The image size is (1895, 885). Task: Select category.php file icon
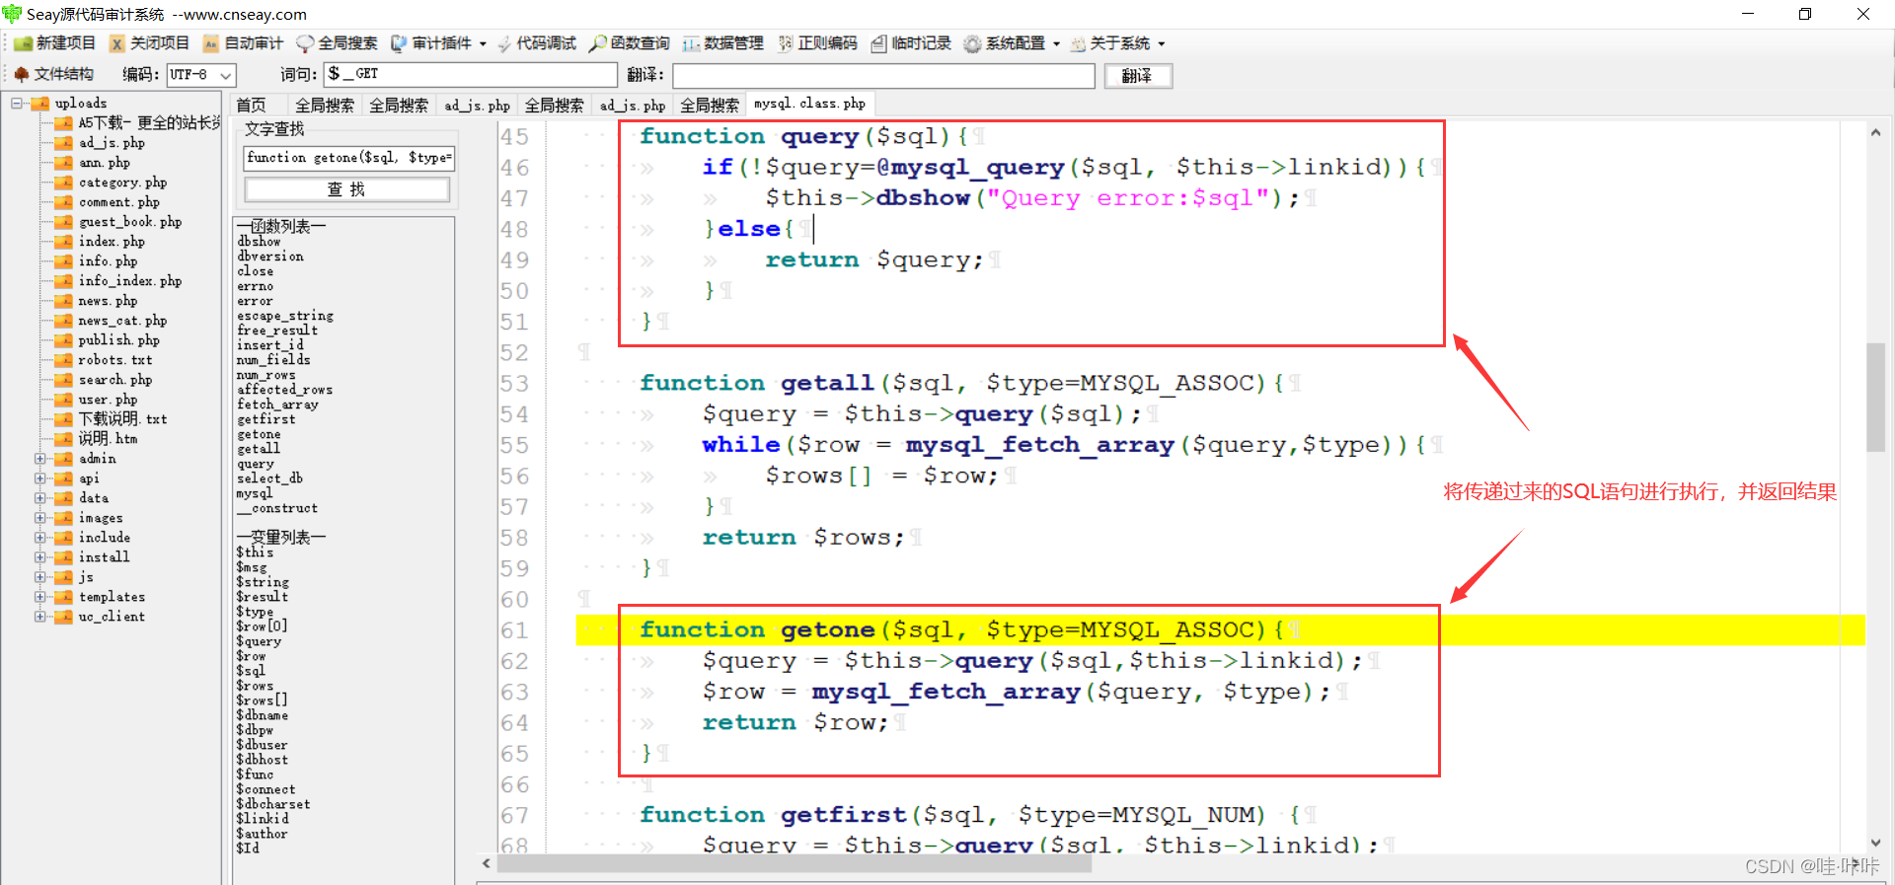[x=63, y=183]
